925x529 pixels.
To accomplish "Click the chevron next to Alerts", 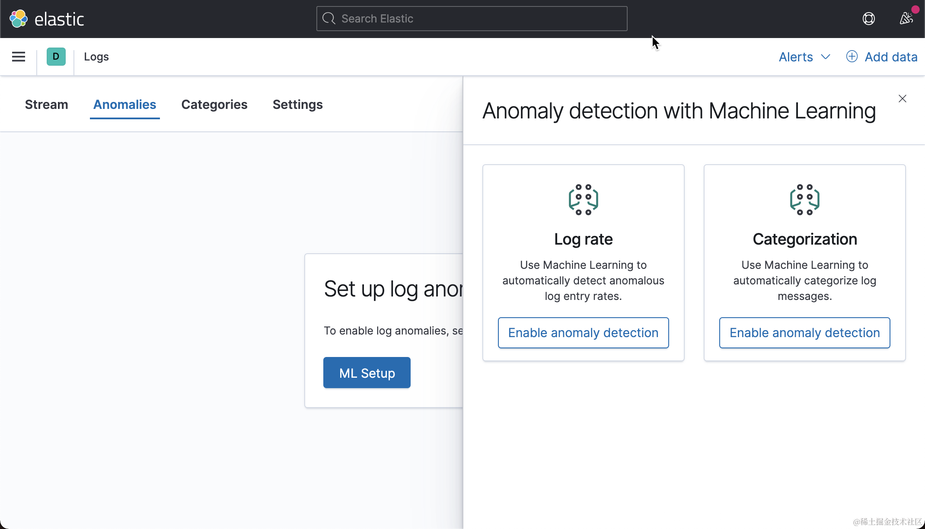I will point(825,57).
